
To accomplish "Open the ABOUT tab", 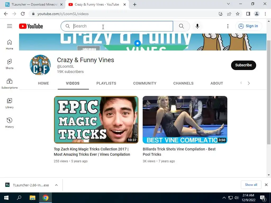I will [217, 83].
